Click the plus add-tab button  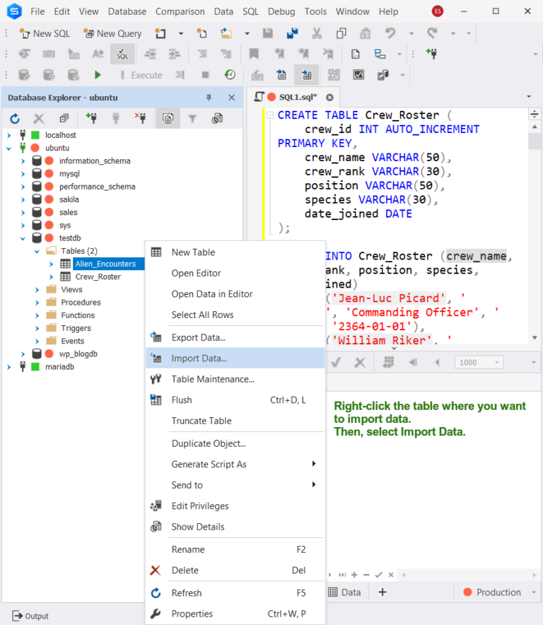pyautogui.click(x=383, y=592)
